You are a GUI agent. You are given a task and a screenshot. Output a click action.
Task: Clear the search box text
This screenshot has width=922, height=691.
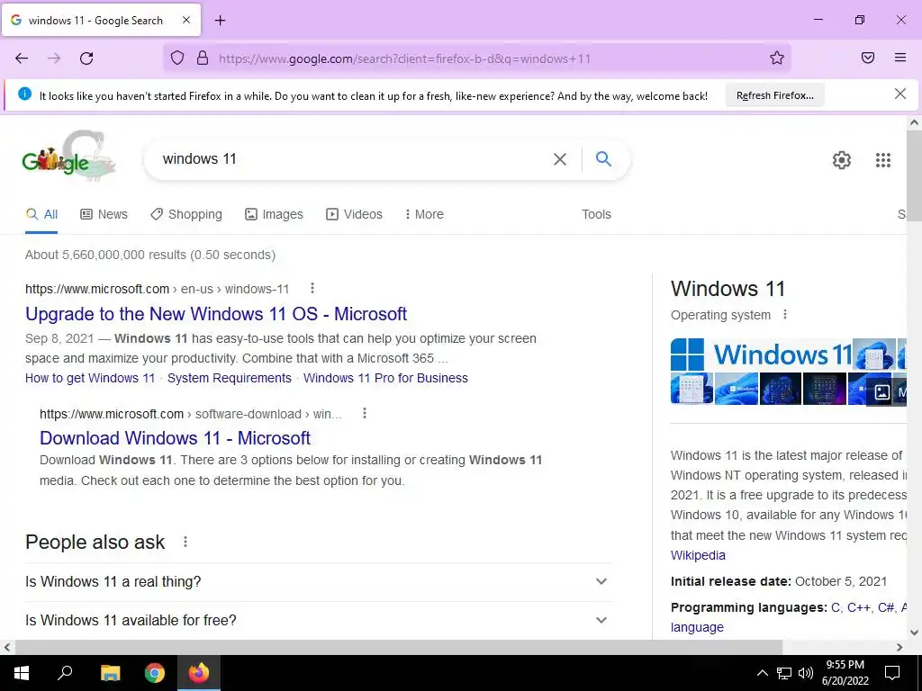pyautogui.click(x=560, y=159)
